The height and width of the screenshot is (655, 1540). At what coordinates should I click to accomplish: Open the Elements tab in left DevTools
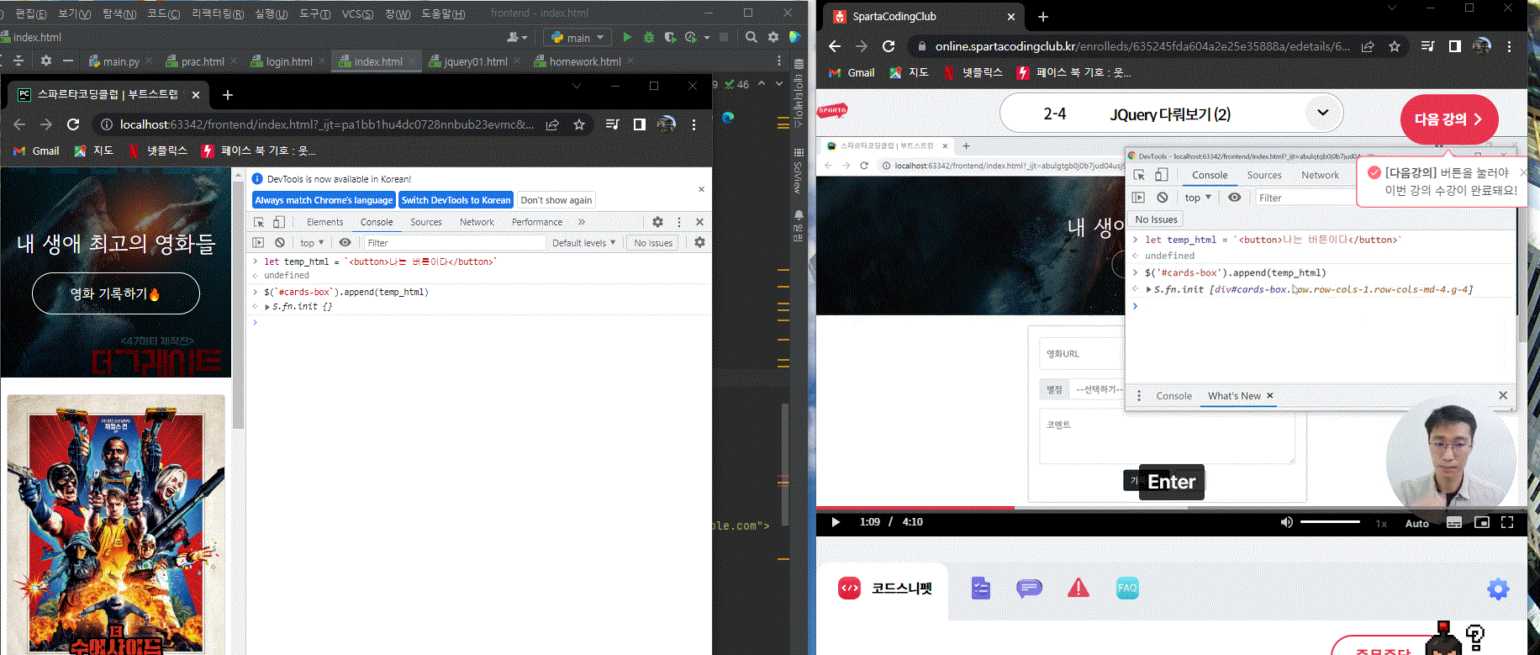click(x=324, y=222)
